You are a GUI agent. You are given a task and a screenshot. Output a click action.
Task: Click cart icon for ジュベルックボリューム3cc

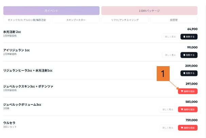(x=182, y=110)
